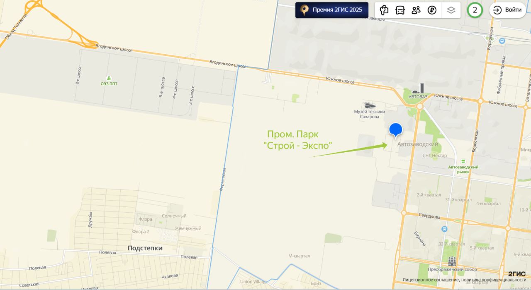Select the Union Village label on map
This screenshot has width=531, height=290.
[x=254, y=282]
